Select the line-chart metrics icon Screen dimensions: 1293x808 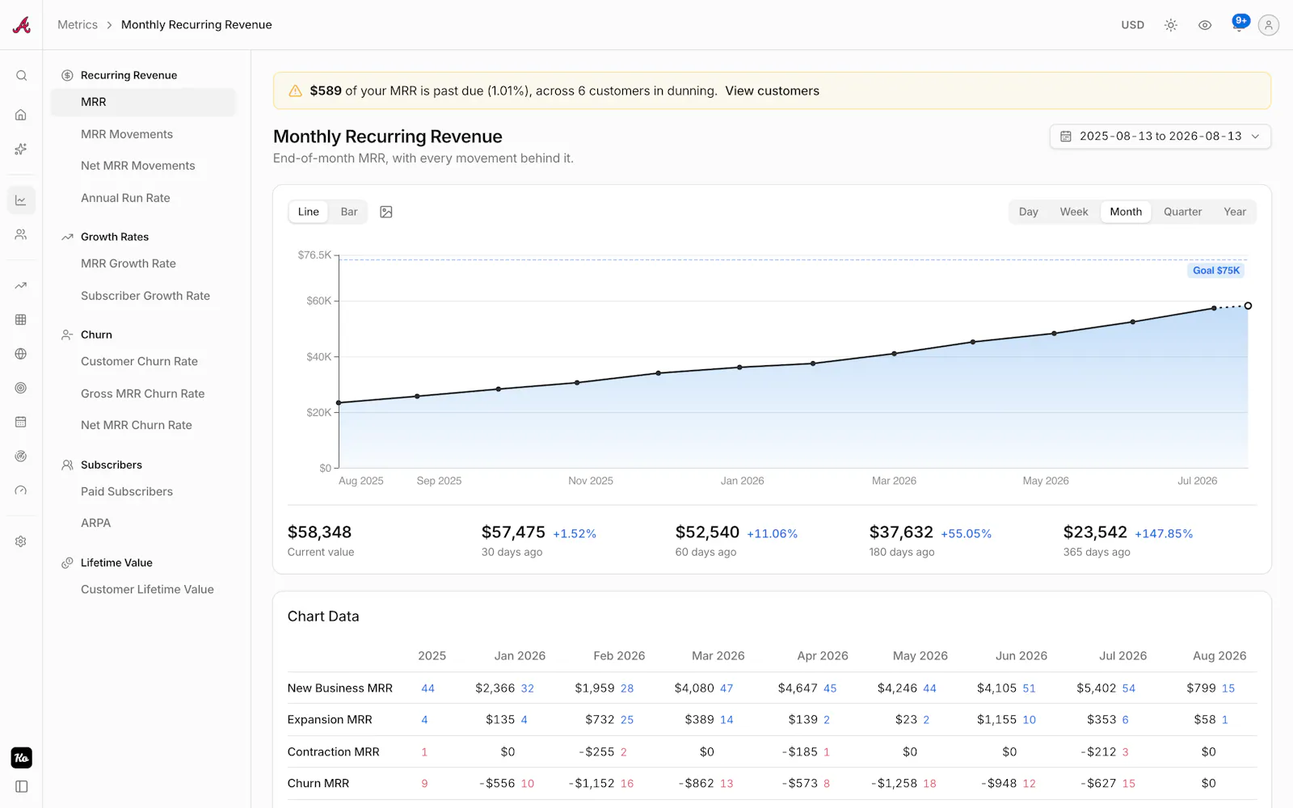[21, 200]
